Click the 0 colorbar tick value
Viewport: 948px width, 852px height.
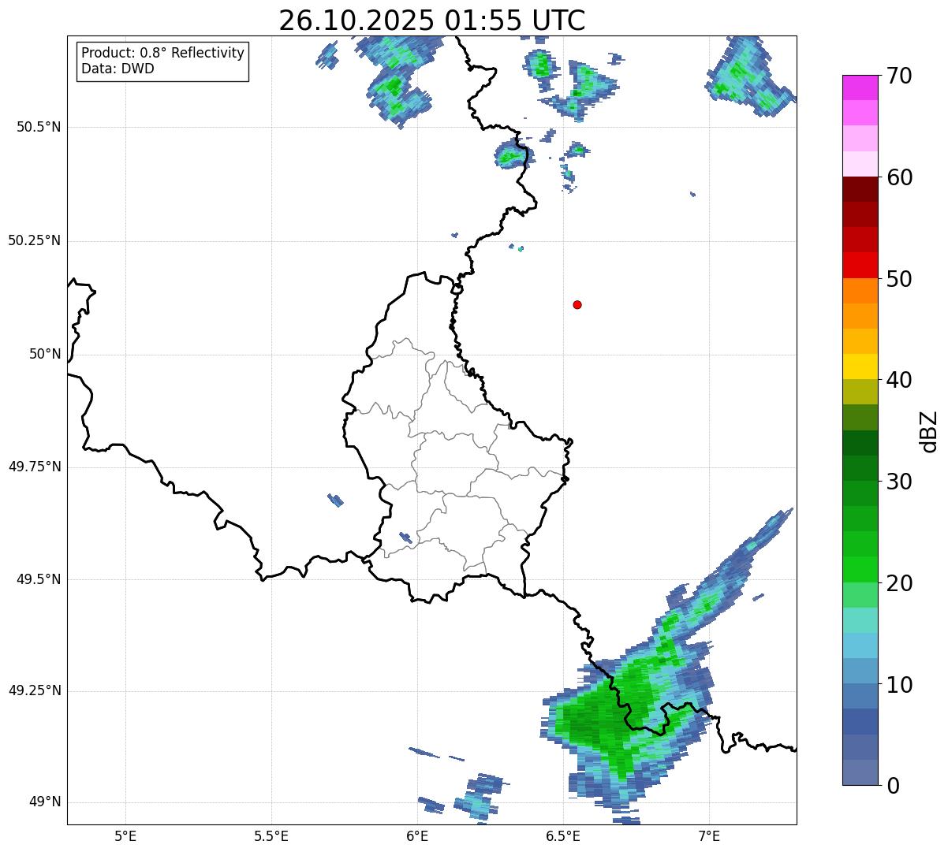point(893,786)
